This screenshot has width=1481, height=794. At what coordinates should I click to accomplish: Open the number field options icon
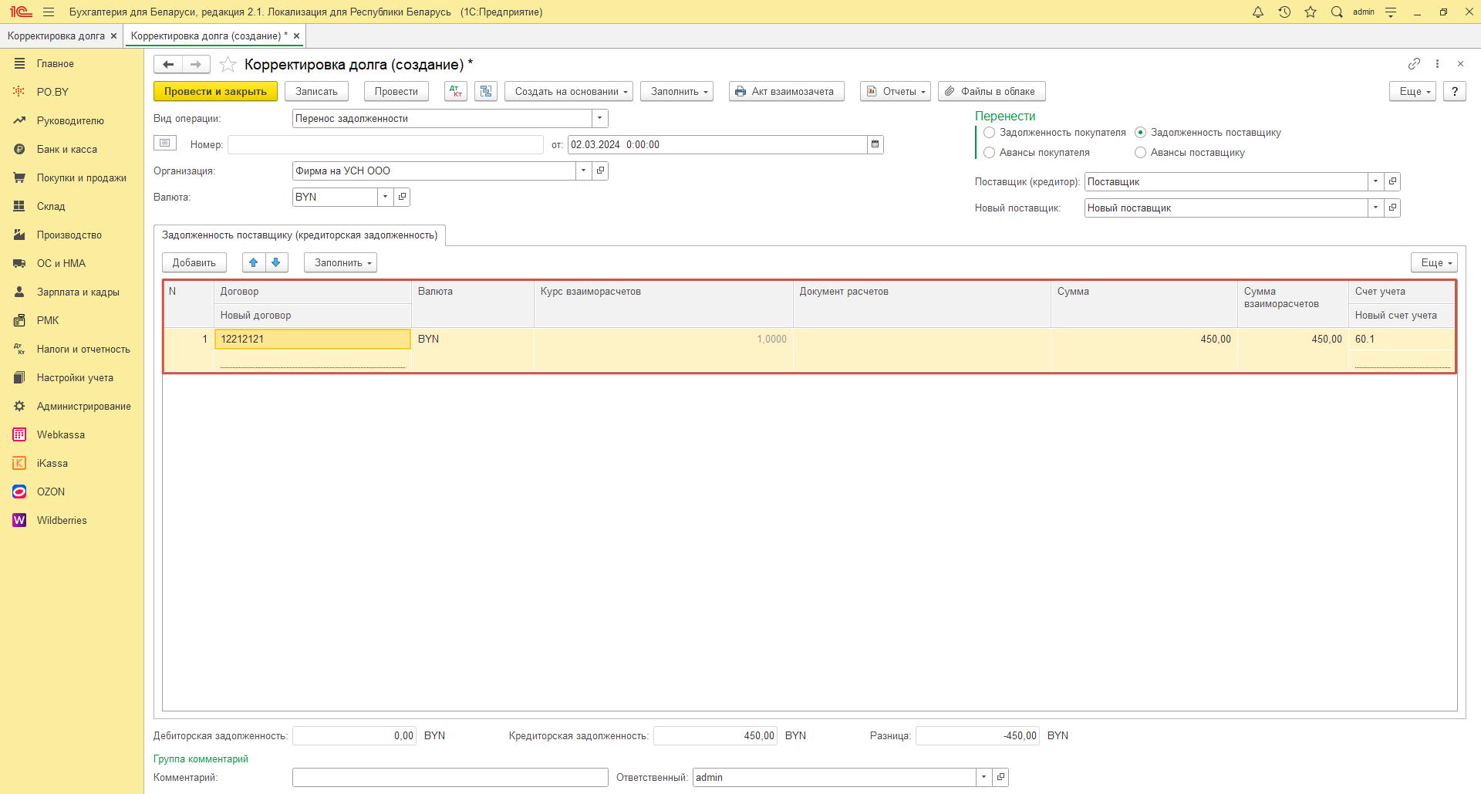pos(165,143)
